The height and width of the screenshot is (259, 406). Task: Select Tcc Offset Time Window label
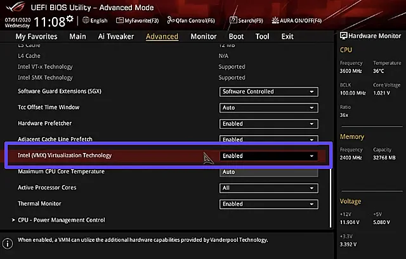pyautogui.click(x=48, y=107)
